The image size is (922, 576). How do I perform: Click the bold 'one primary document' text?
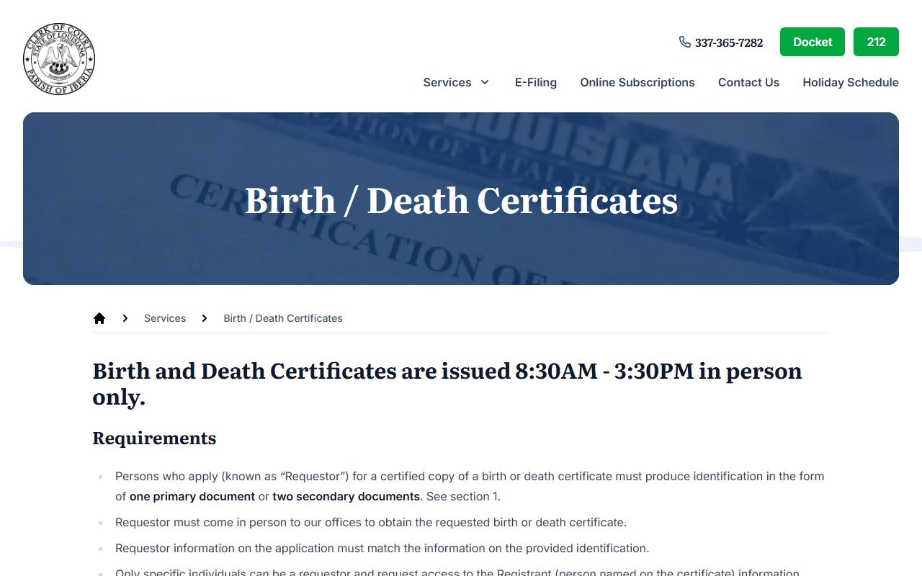point(192,496)
